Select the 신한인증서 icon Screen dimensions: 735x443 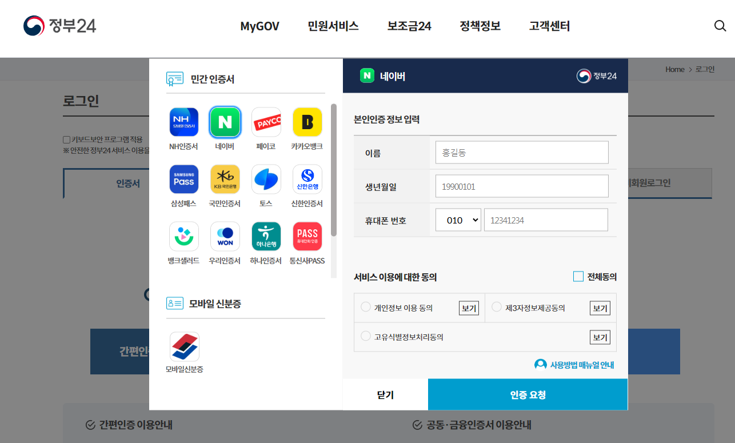click(x=307, y=179)
